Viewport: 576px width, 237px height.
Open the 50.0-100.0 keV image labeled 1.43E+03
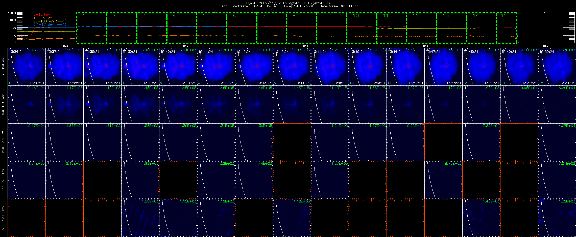pyautogui.click(x=482, y=218)
